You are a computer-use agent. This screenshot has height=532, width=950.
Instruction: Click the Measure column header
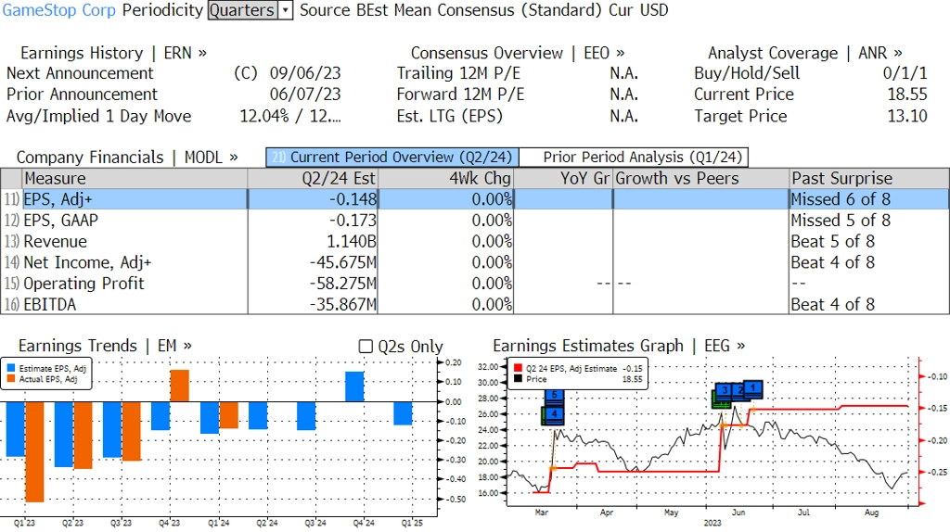point(135,179)
